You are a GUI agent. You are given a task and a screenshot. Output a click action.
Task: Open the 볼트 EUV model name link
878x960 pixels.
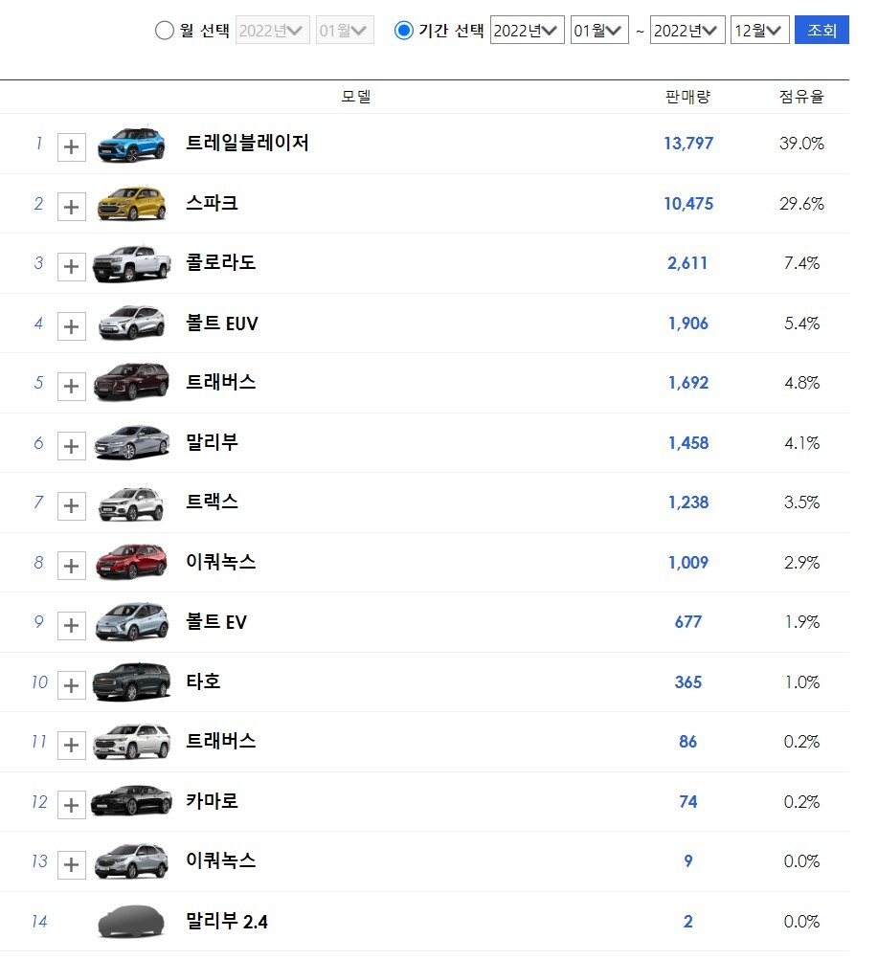(221, 323)
